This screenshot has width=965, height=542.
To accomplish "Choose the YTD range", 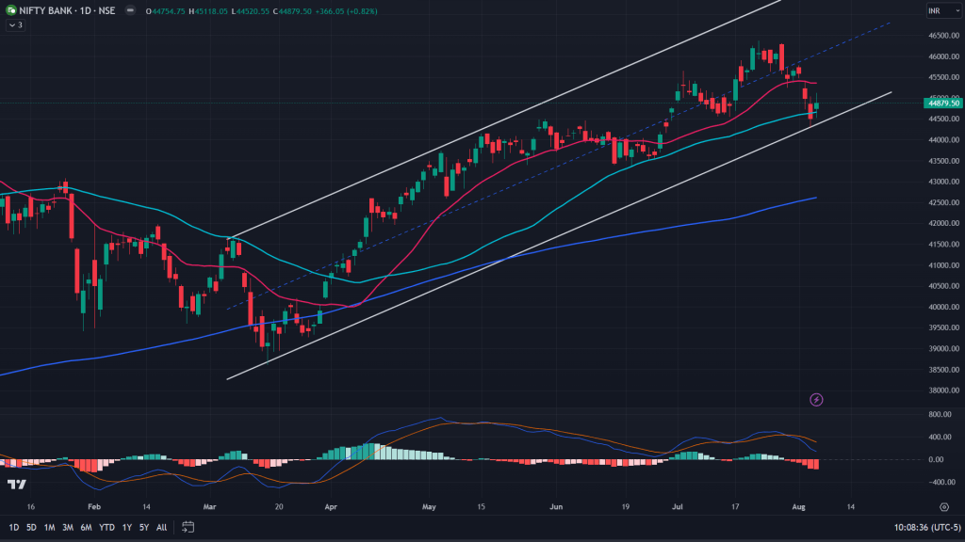I will 106,527.
